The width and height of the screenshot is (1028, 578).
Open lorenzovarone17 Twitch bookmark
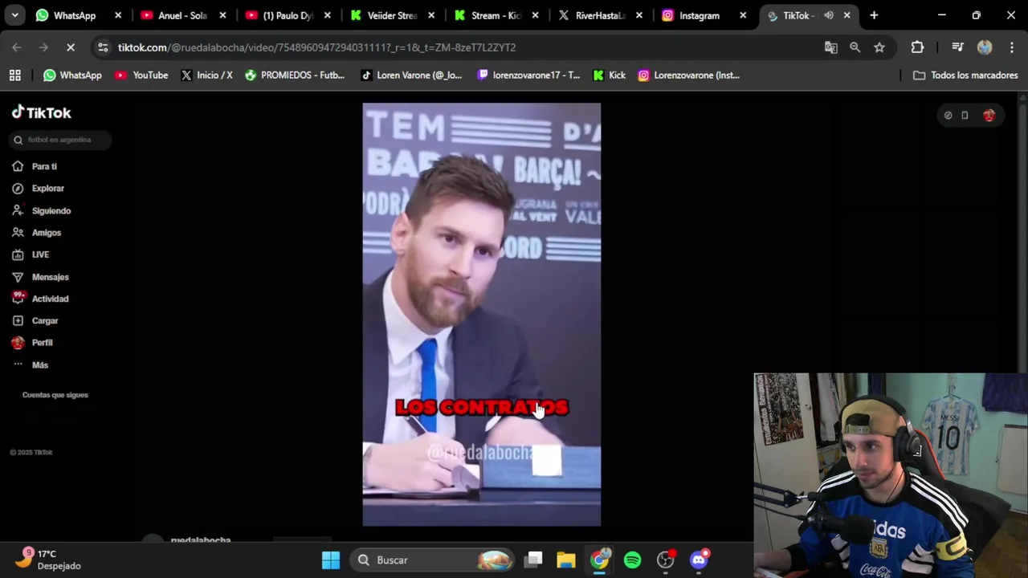(528, 75)
